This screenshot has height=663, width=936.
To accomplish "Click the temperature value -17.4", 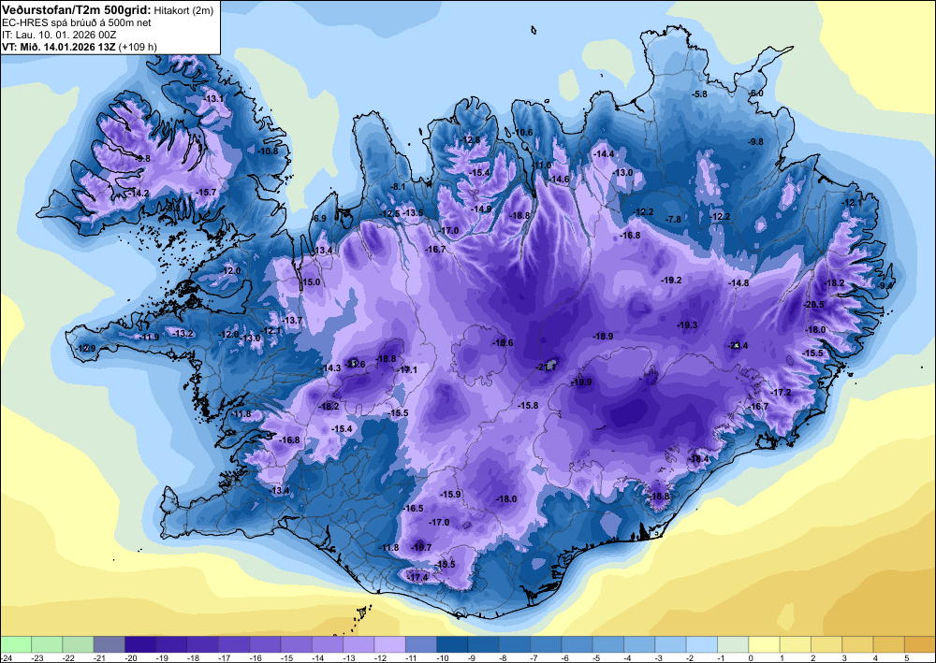I will click(417, 577).
